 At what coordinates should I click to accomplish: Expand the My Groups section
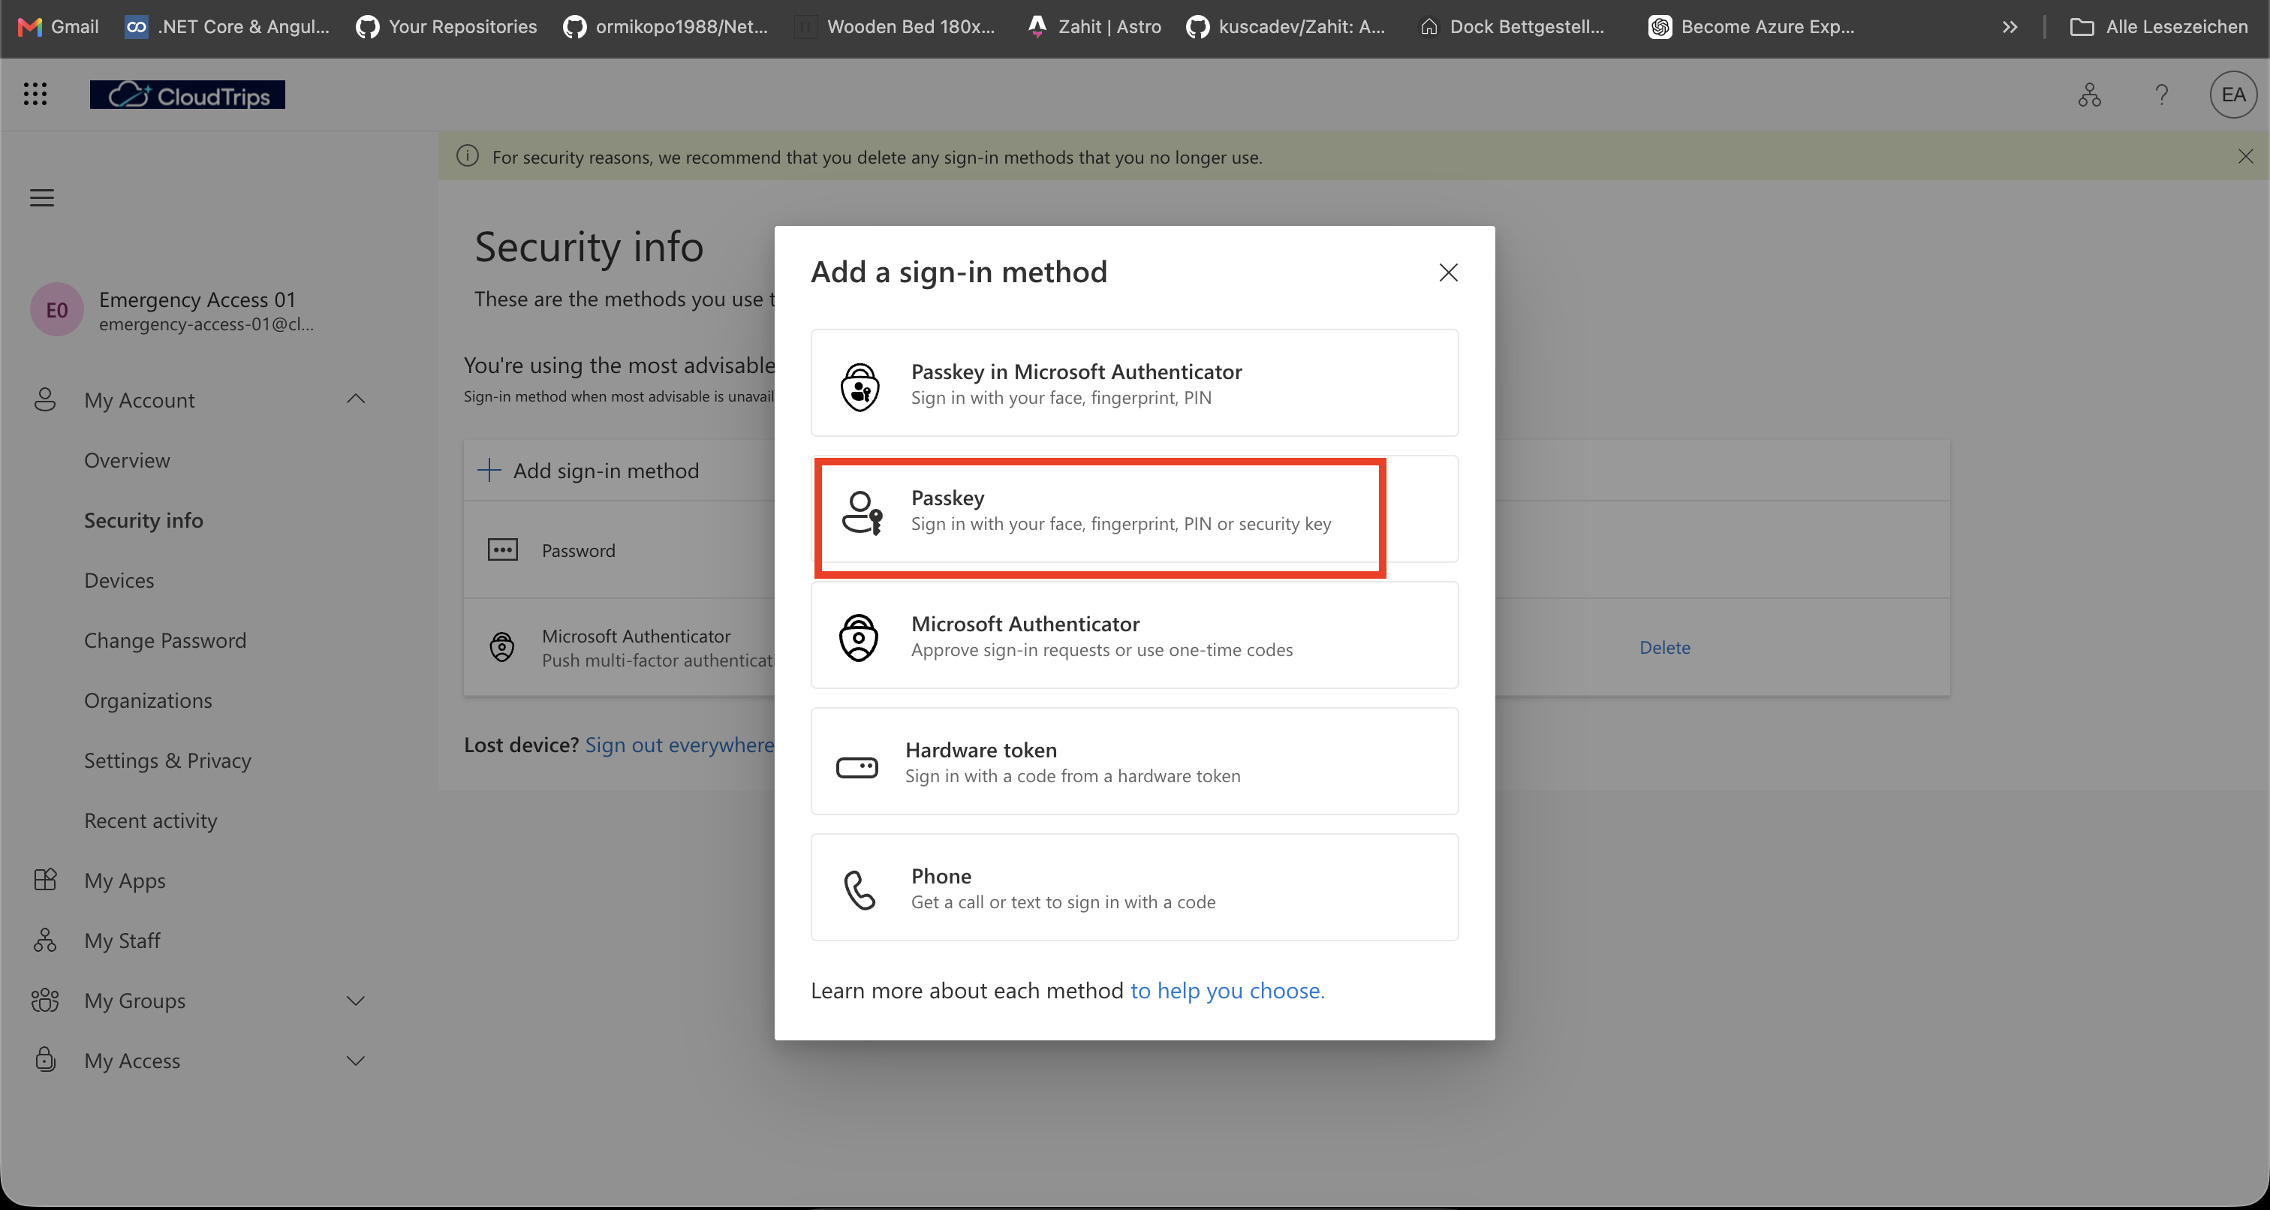point(356,1001)
